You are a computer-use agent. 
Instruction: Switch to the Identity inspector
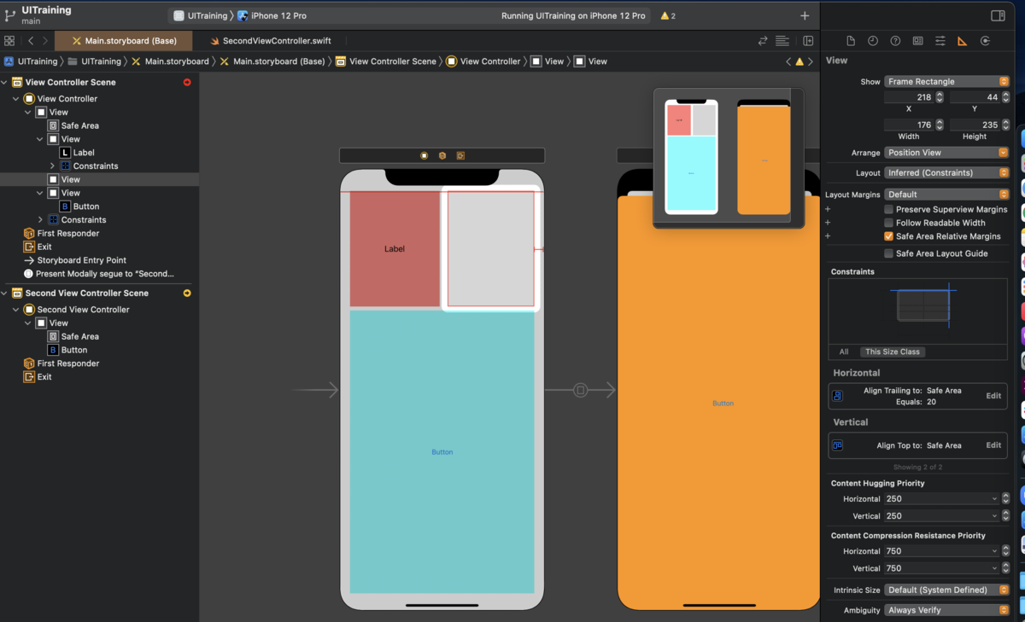(917, 41)
